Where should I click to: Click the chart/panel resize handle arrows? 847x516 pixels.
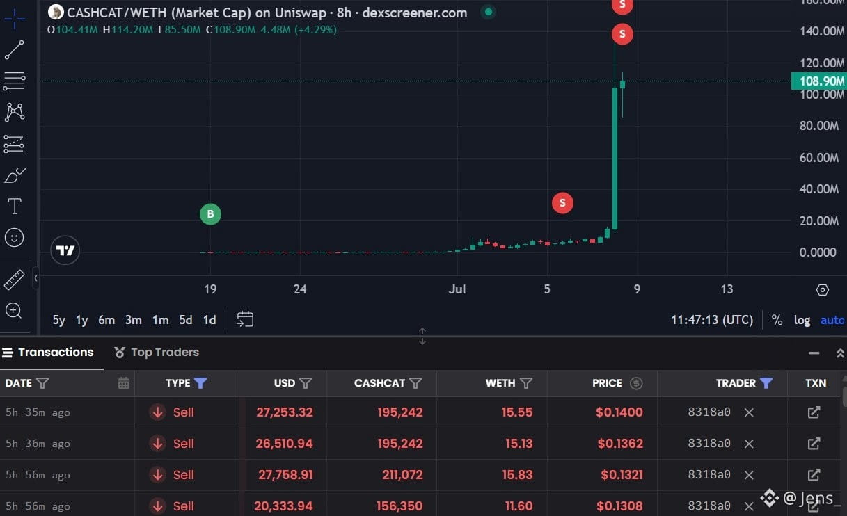(422, 336)
